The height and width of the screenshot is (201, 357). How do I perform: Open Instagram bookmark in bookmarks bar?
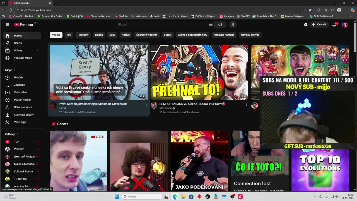pyautogui.click(x=227, y=16)
